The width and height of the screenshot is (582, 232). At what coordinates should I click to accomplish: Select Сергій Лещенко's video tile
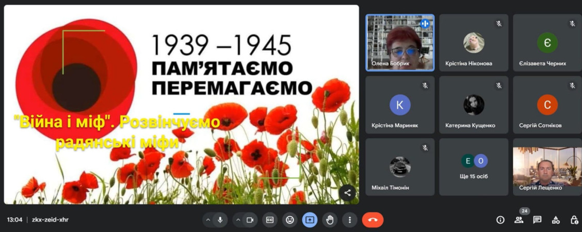547,166
